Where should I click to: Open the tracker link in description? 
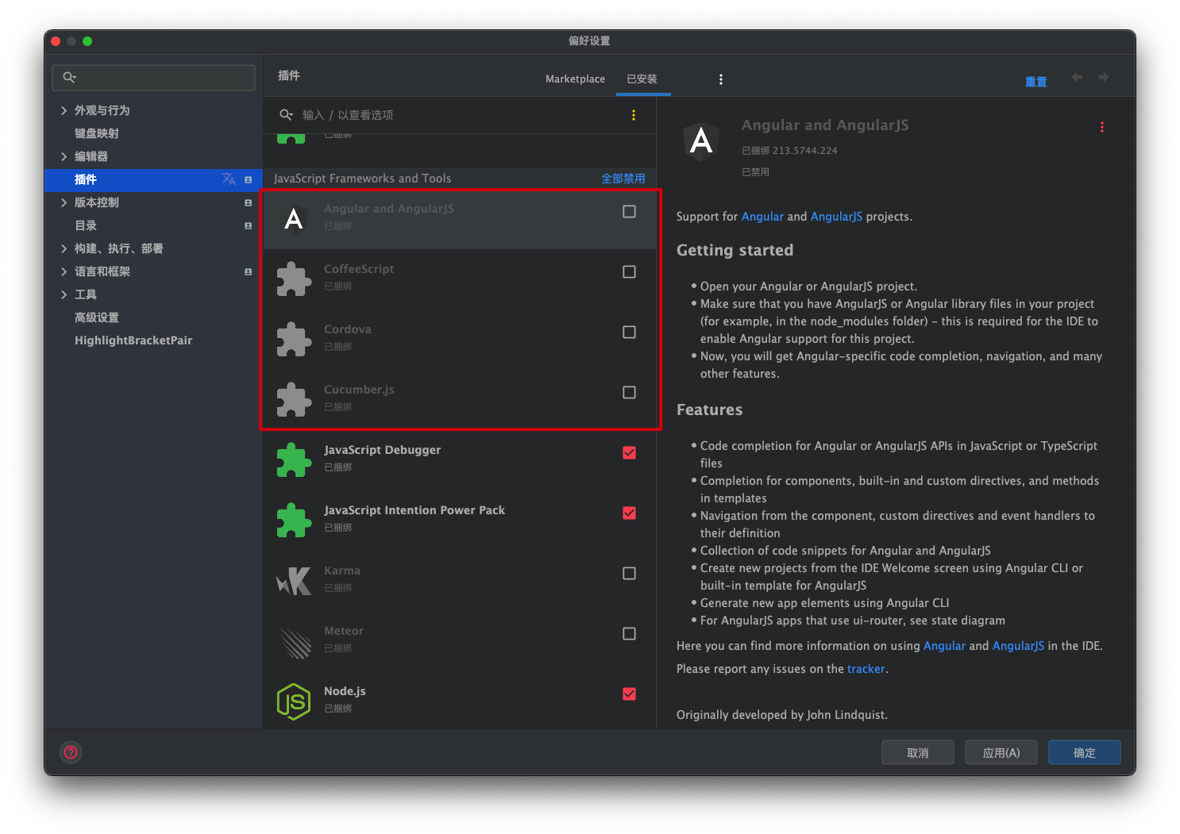pos(866,669)
